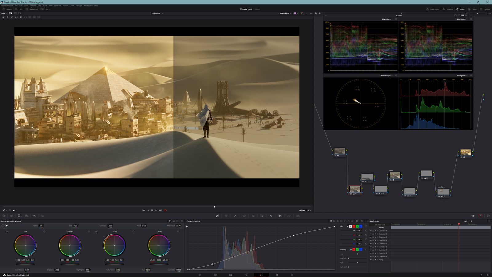Expand the Corrector 1 keyframe track
Screen dimensions: 492x277
click(377, 231)
